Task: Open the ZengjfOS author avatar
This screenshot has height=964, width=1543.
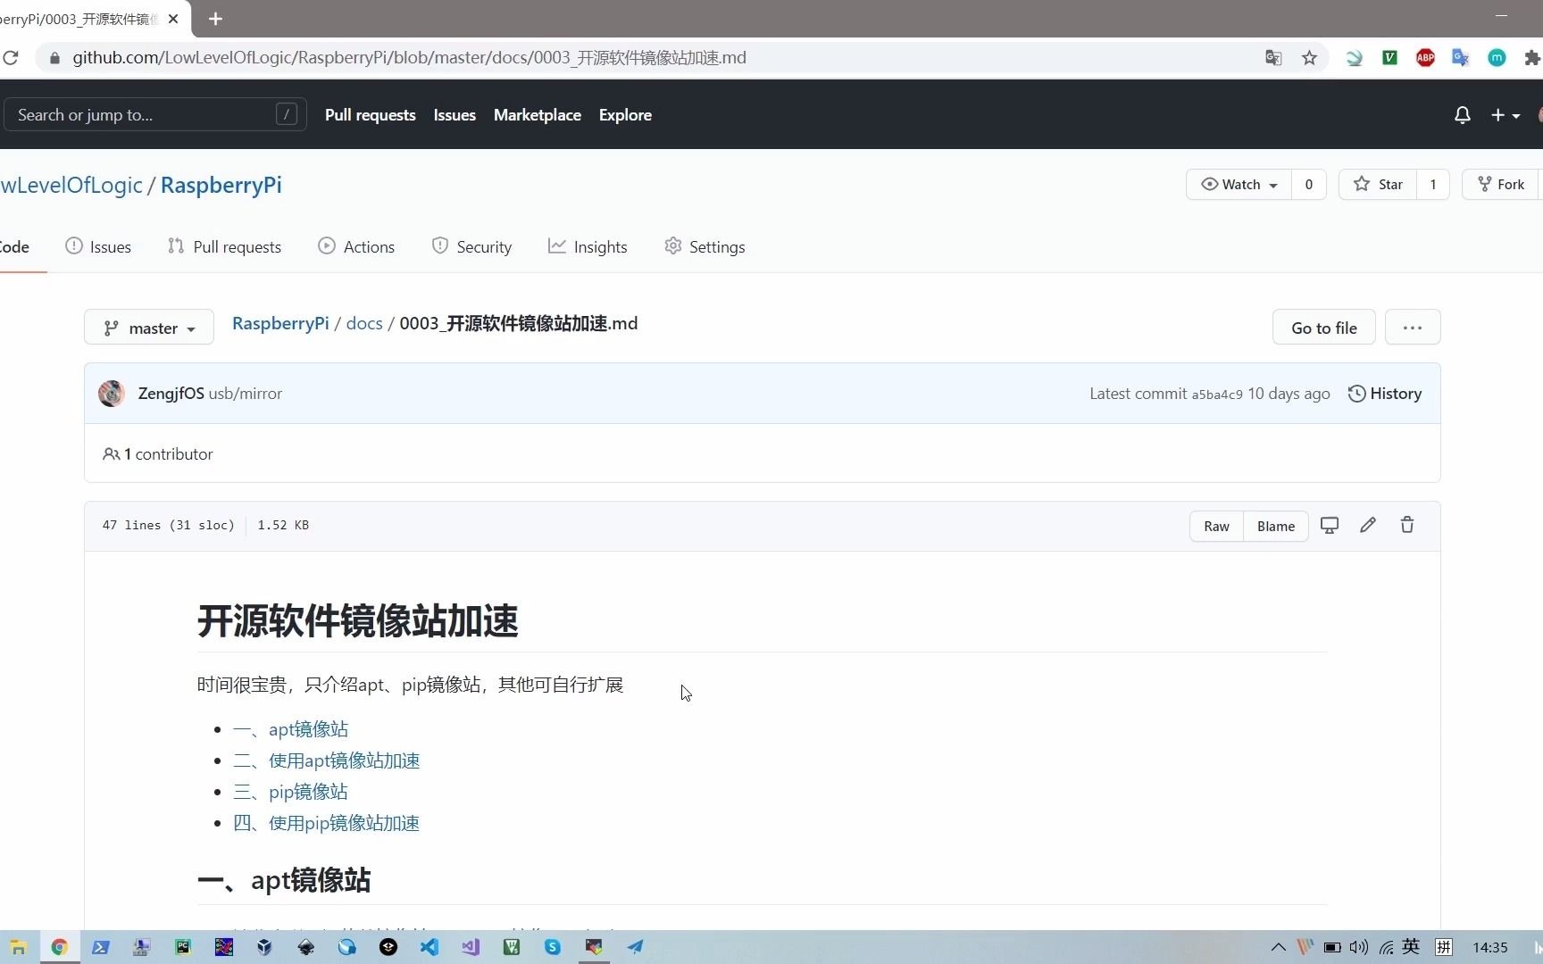Action: pos(112,394)
